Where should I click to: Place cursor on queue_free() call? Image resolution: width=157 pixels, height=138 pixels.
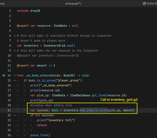40,135
